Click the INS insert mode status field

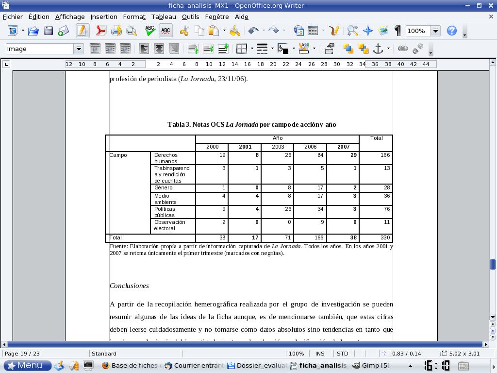tap(320, 354)
